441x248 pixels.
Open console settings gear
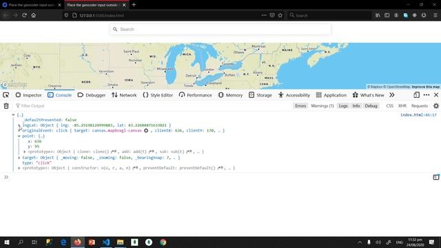(x=436, y=105)
